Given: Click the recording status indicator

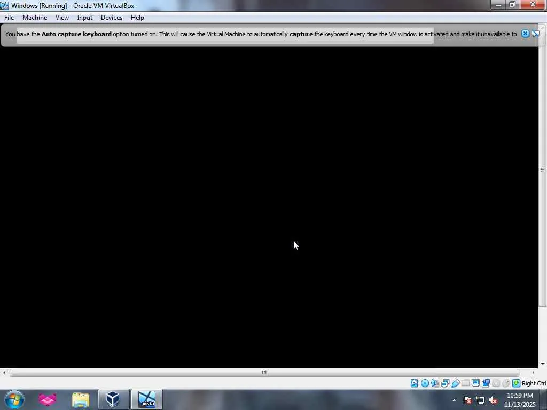Looking at the screenshot, I should [x=486, y=383].
